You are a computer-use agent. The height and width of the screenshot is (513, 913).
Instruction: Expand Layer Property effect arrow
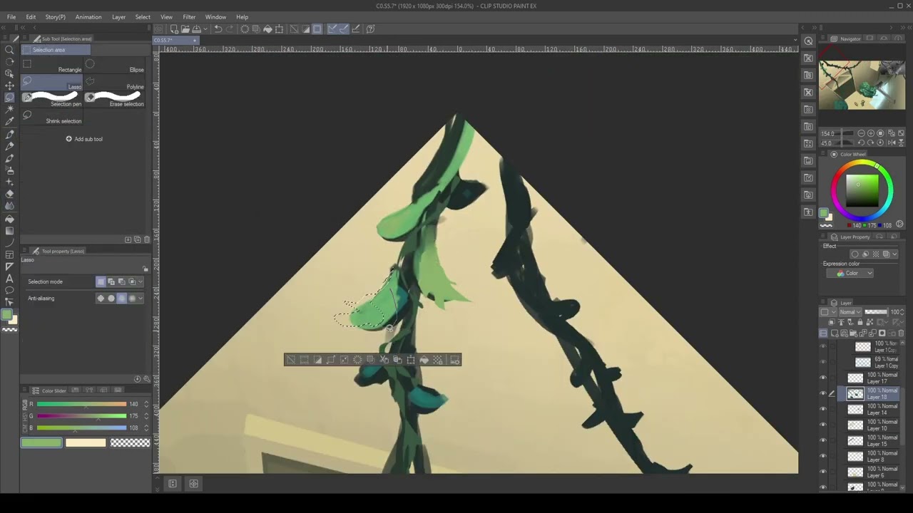point(895,254)
